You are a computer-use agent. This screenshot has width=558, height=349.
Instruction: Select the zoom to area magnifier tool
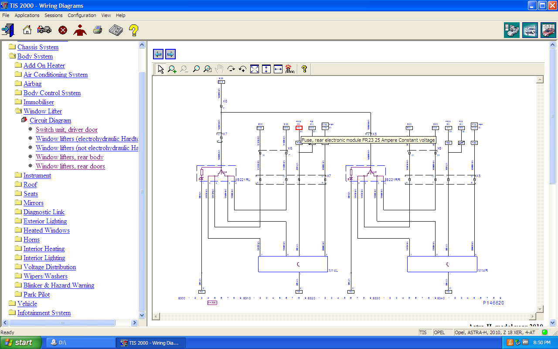click(x=208, y=69)
